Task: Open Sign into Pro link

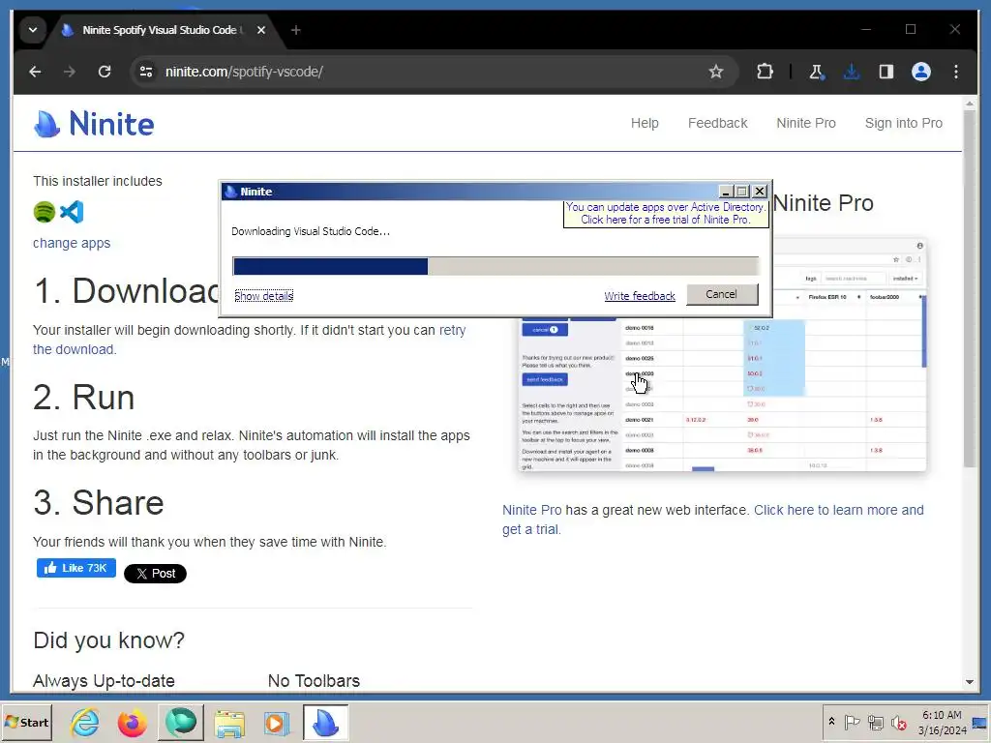Action: (903, 123)
